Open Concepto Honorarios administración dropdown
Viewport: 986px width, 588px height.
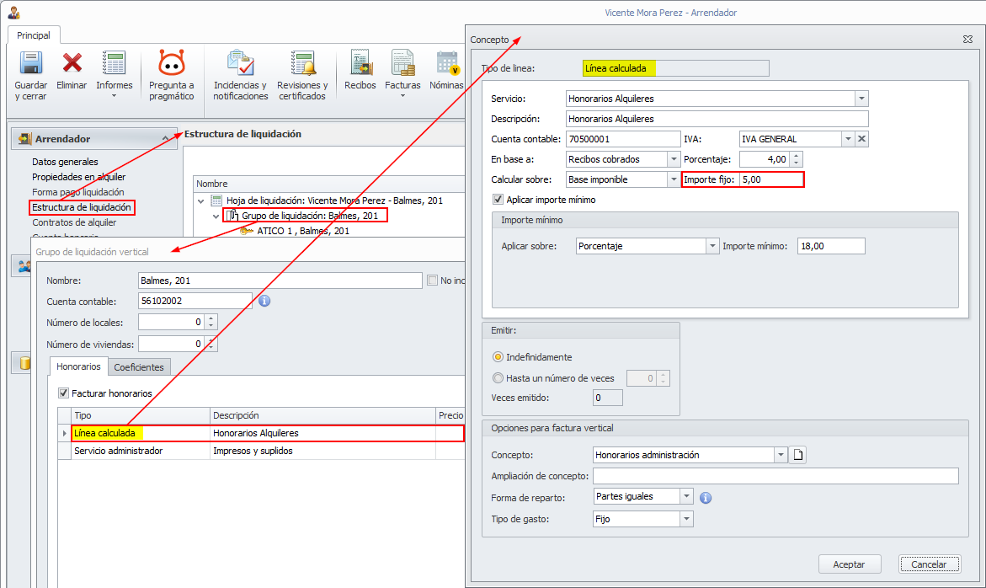(781, 455)
